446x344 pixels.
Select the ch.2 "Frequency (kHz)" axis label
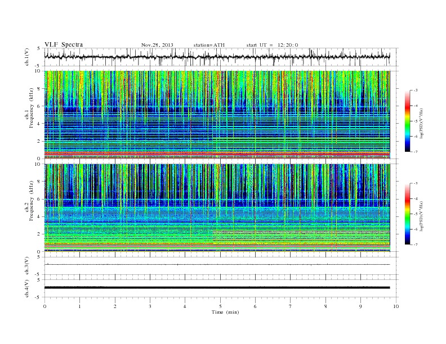click(x=32, y=200)
